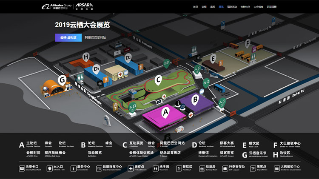Click the 垃圾房 garbage room legend icon
The height and width of the screenshot is (179, 319).
[202, 168]
